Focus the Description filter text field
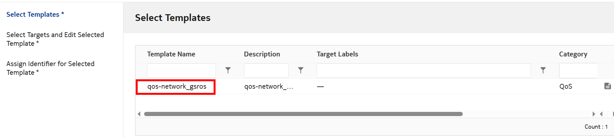The image size is (614, 138). 266,71
